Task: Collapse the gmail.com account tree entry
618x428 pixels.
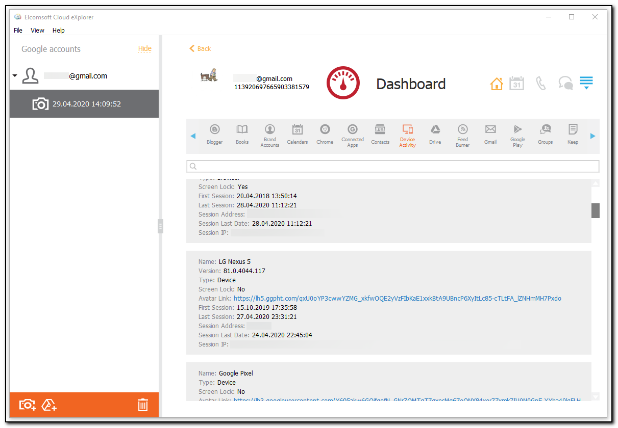Action: pyautogui.click(x=14, y=75)
